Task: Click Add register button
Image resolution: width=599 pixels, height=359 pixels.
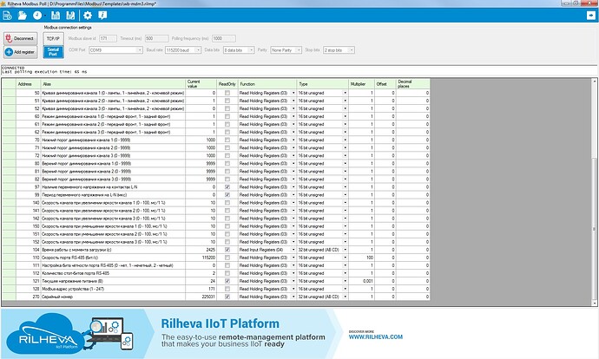Action: (21, 52)
